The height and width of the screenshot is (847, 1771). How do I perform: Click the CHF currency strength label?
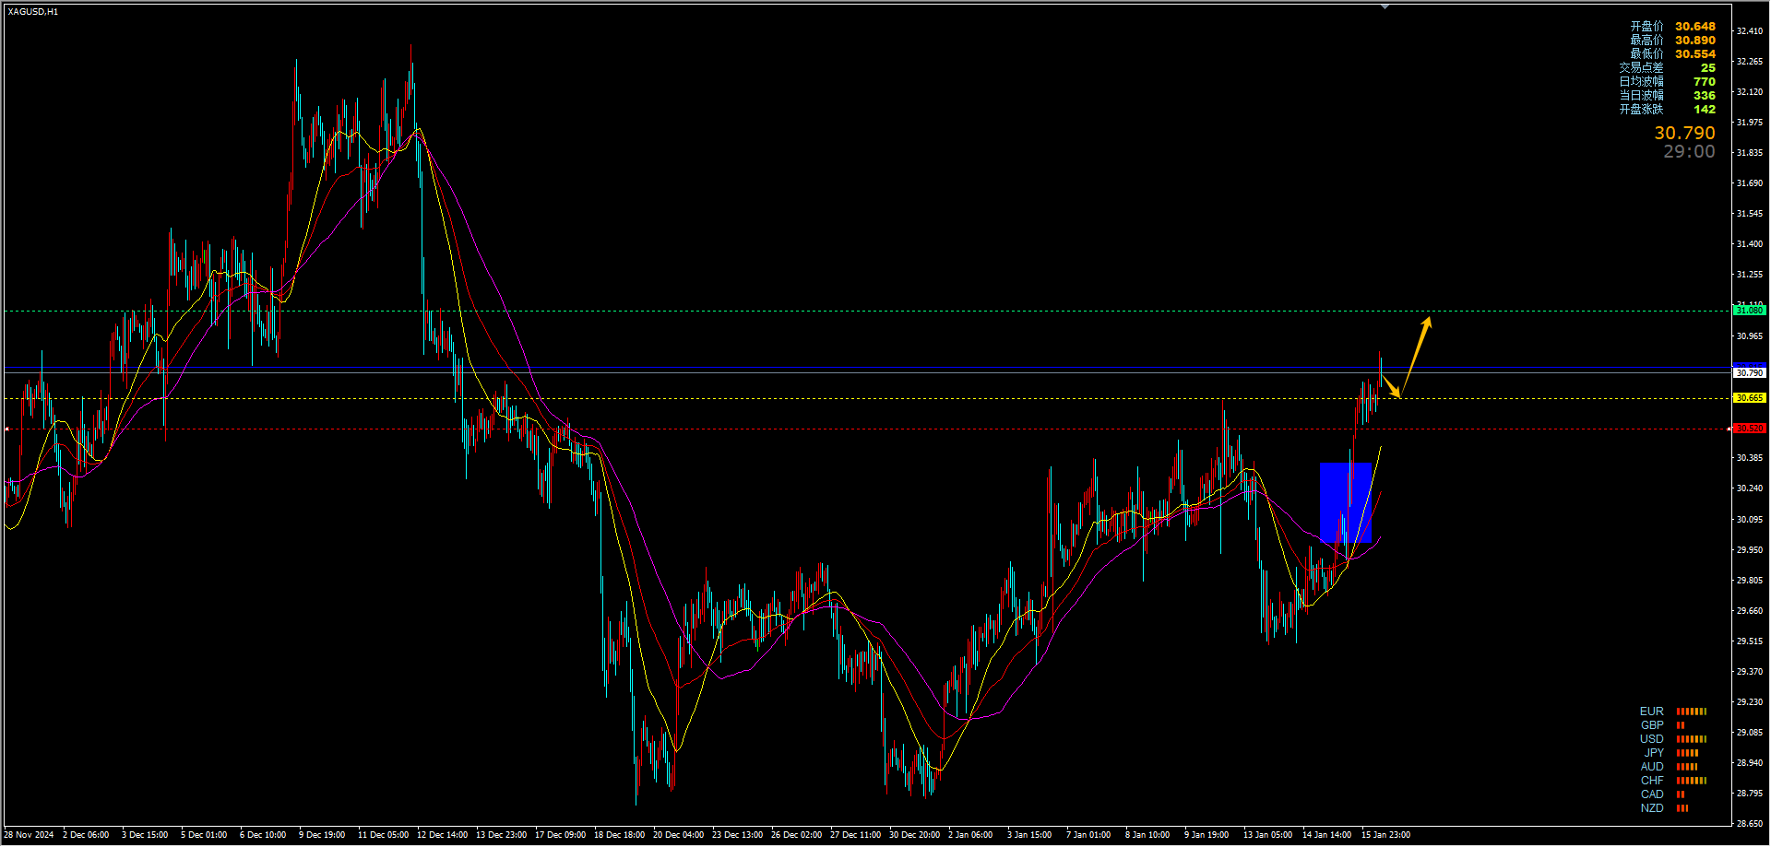pyautogui.click(x=1651, y=781)
